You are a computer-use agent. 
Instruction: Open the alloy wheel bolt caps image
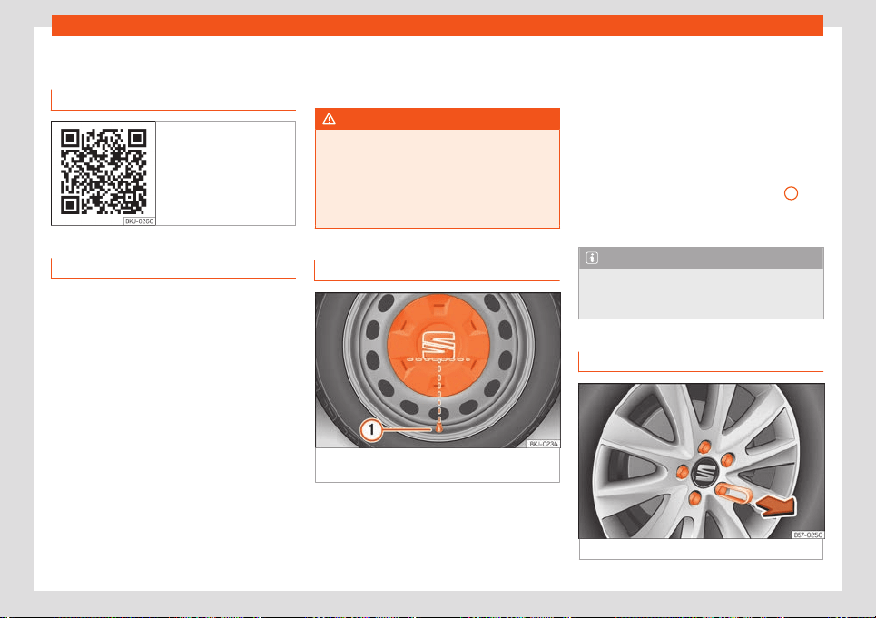tap(701, 461)
